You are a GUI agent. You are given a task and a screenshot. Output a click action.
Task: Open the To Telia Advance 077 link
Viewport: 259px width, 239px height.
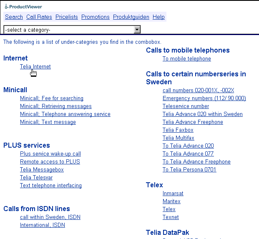click(188, 153)
